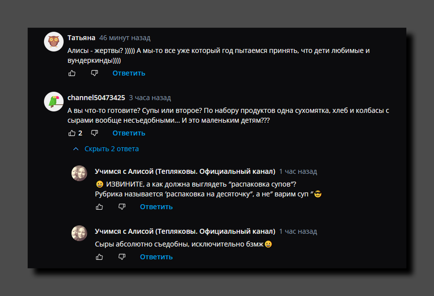Like channel50473425's comment showing 2 likes
434x296 pixels.
(x=75, y=133)
